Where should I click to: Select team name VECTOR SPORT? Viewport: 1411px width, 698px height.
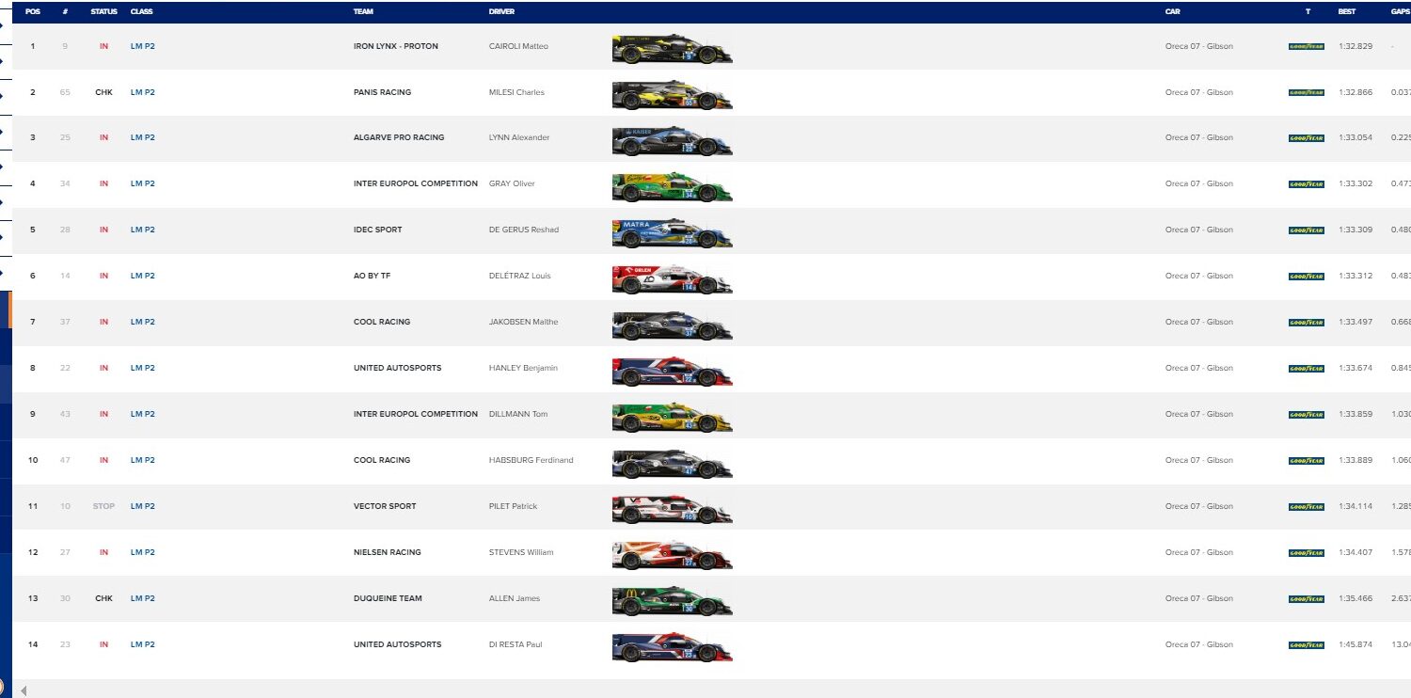tap(385, 506)
